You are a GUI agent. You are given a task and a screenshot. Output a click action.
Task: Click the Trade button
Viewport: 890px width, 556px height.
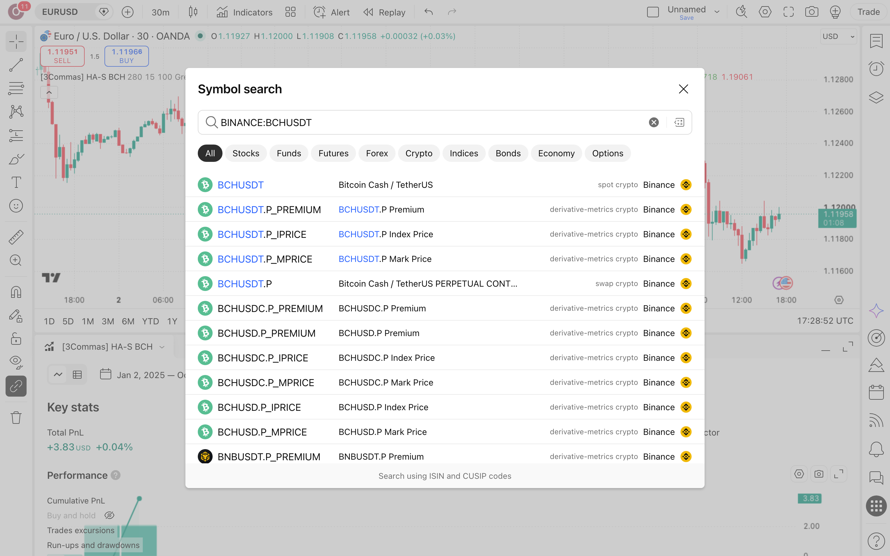868,12
